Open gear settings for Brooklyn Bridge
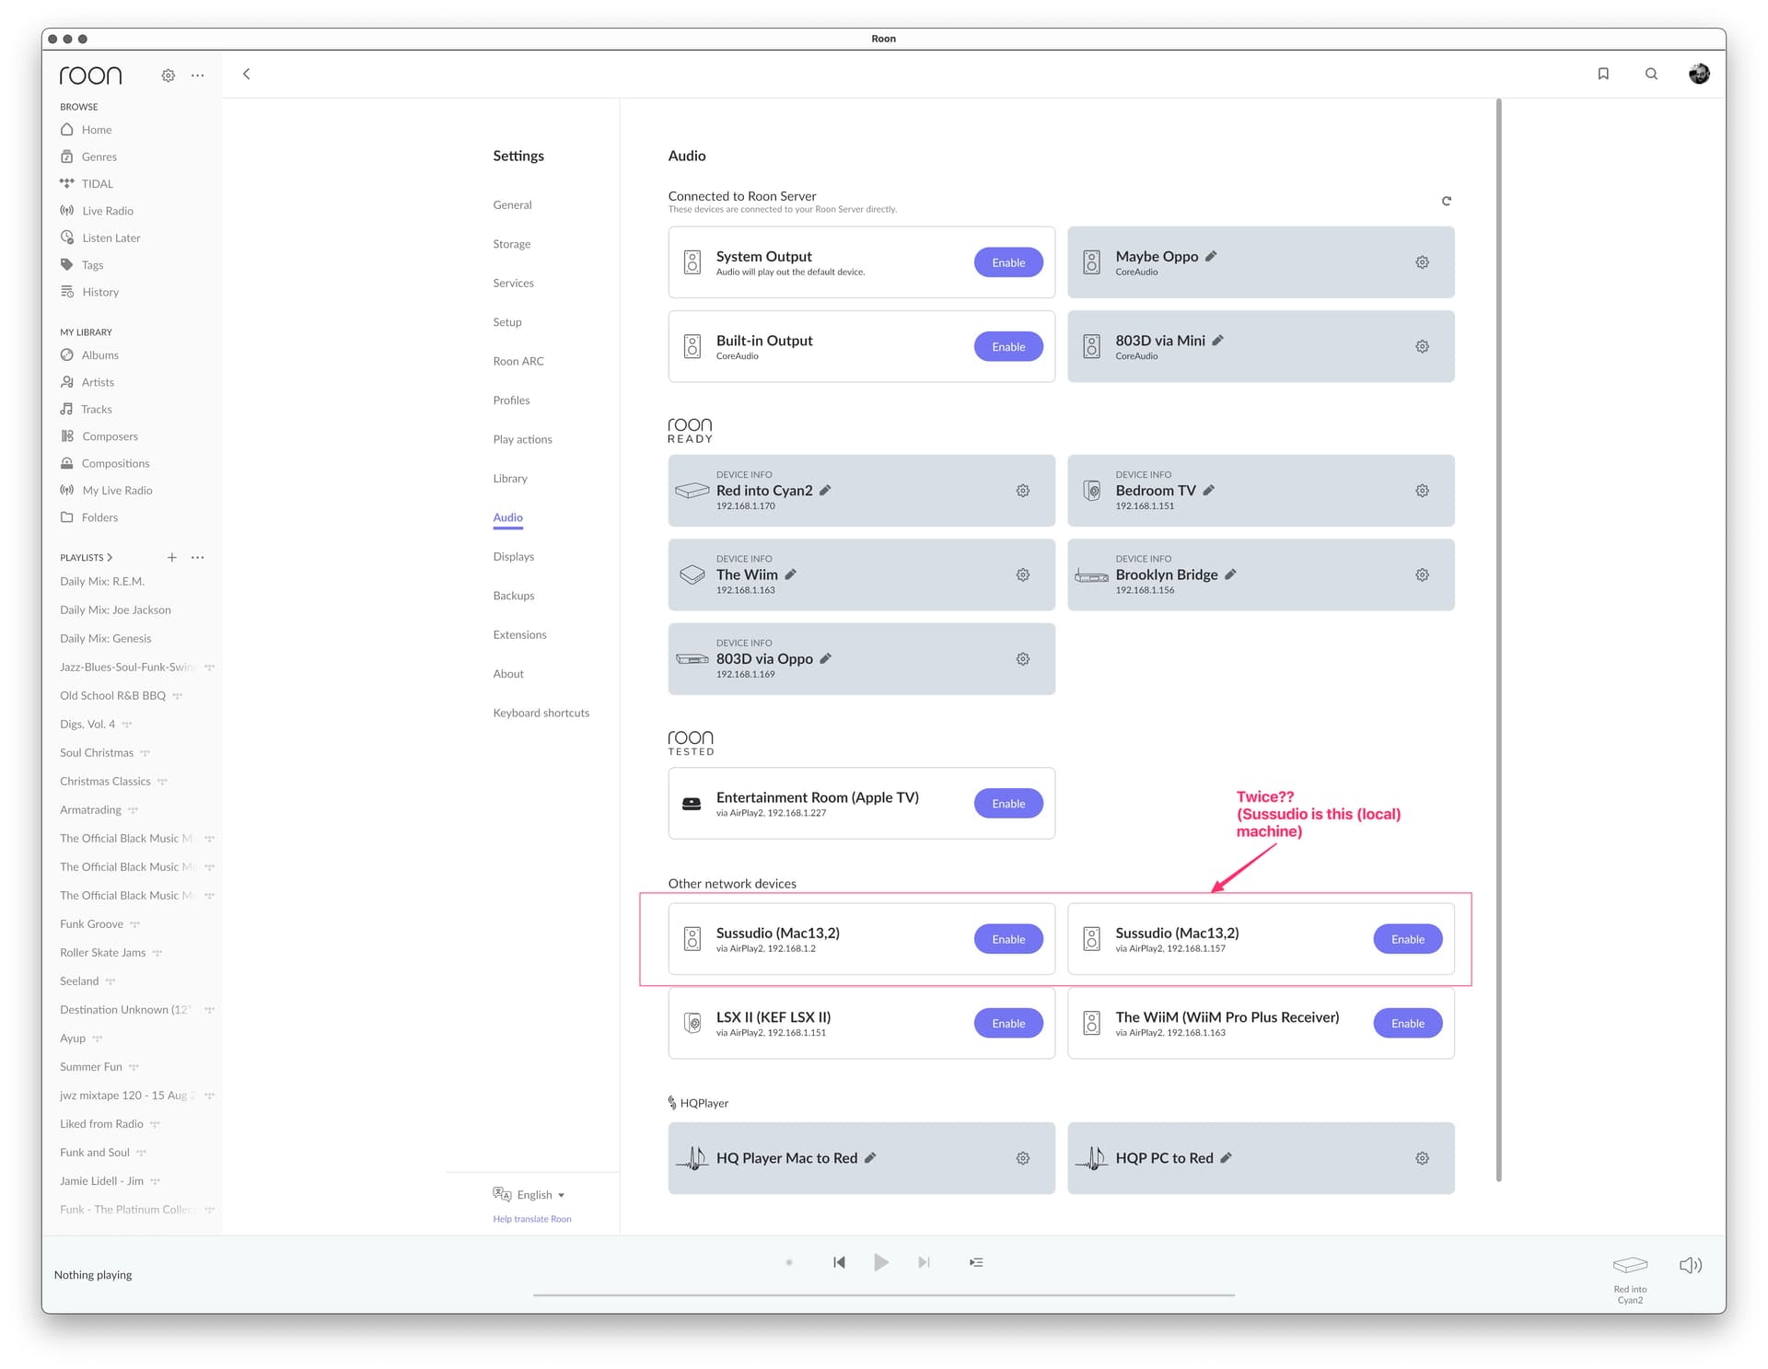The width and height of the screenshot is (1768, 1369). (1422, 574)
